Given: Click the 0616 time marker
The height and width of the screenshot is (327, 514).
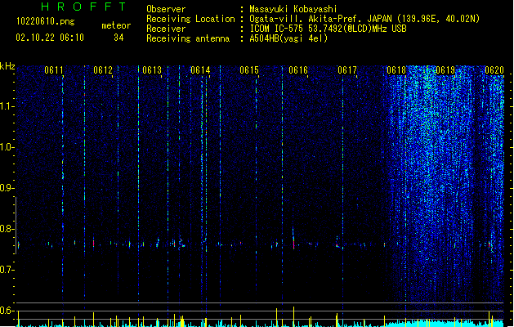Looking at the screenshot, I should [298, 70].
